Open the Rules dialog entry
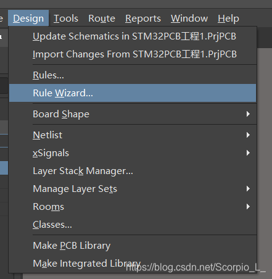The image size is (272, 279). coord(133,75)
